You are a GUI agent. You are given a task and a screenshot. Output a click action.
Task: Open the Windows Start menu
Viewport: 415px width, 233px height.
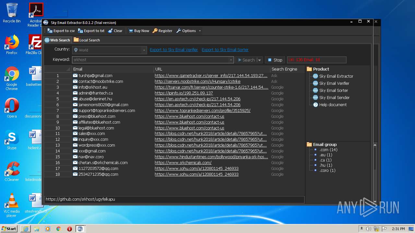(9, 229)
